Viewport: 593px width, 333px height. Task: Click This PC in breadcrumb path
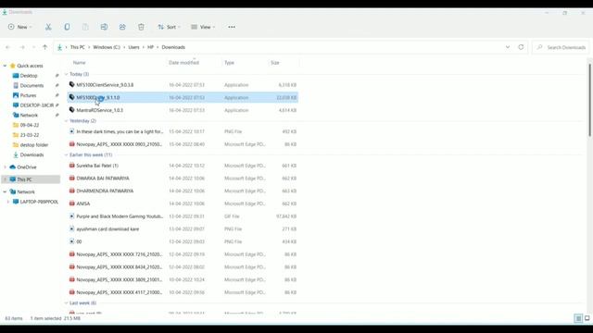pyautogui.click(x=78, y=47)
